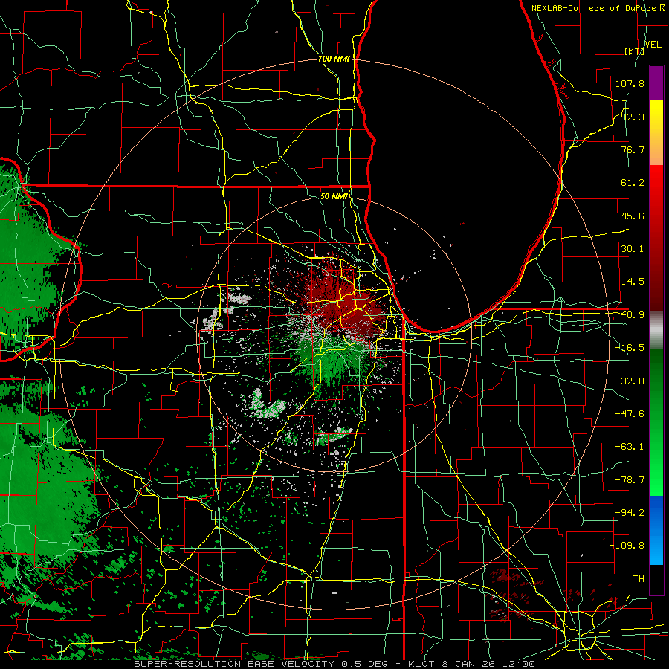Image resolution: width=669 pixels, height=669 pixels.
Task: Click the -0.9 velocity scale value
Action: (x=633, y=315)
